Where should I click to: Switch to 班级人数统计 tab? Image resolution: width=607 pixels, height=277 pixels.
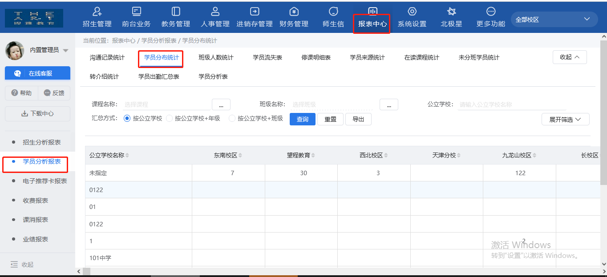(216, 58)
